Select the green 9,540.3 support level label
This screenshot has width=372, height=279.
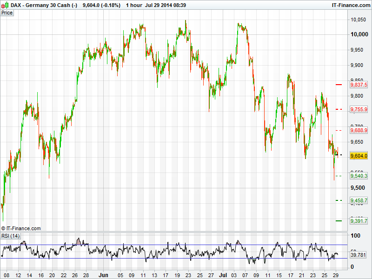point(359,176)
